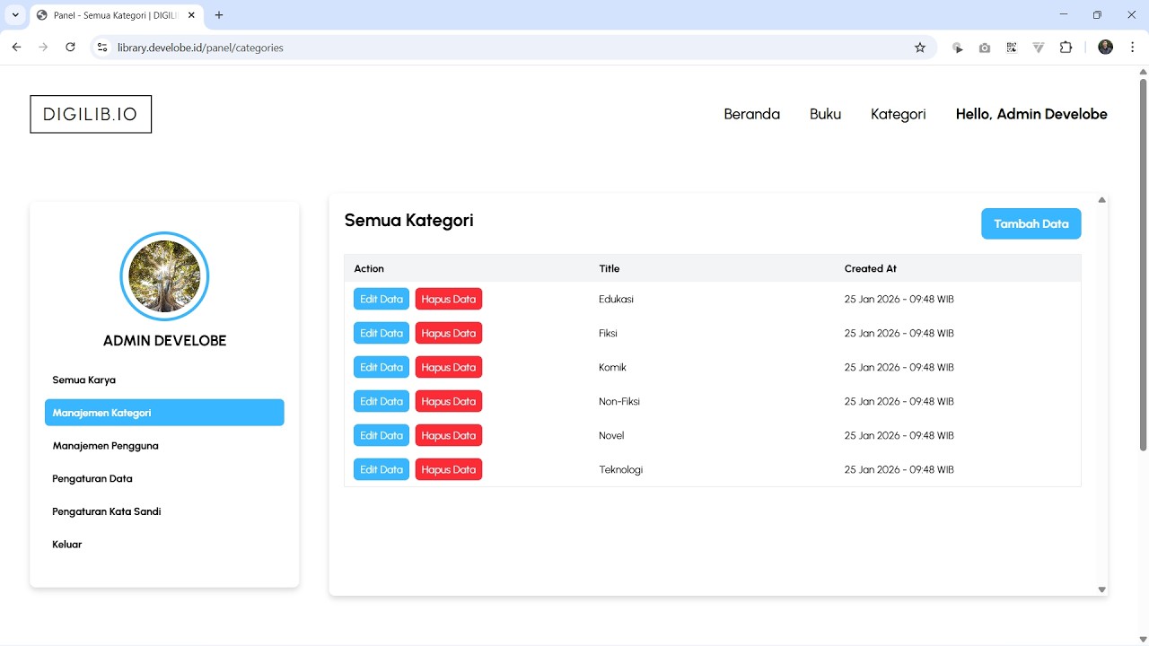Open Semua Karya in the sidebar
The width and height of the screenshot is (1149, 646).
164,380
